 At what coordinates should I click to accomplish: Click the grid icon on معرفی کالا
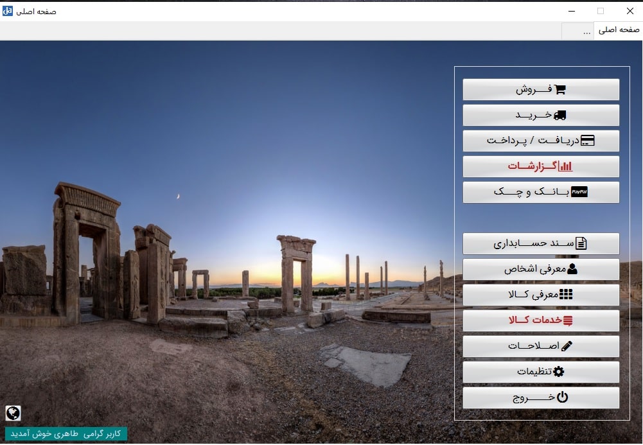566,295
